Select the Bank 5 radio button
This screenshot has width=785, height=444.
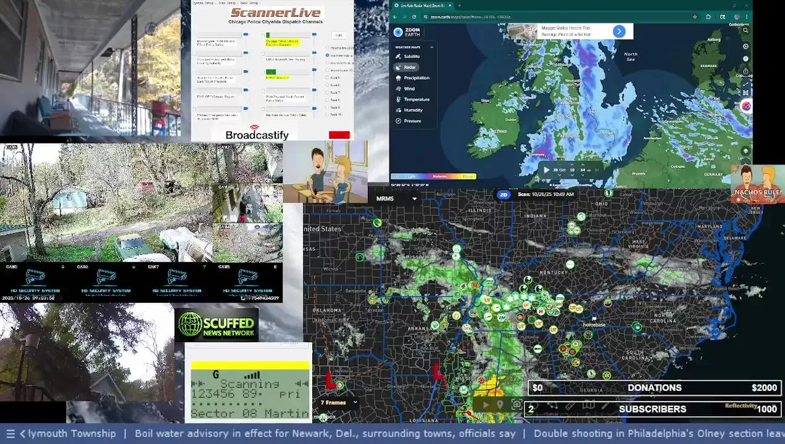coord(327,78)
